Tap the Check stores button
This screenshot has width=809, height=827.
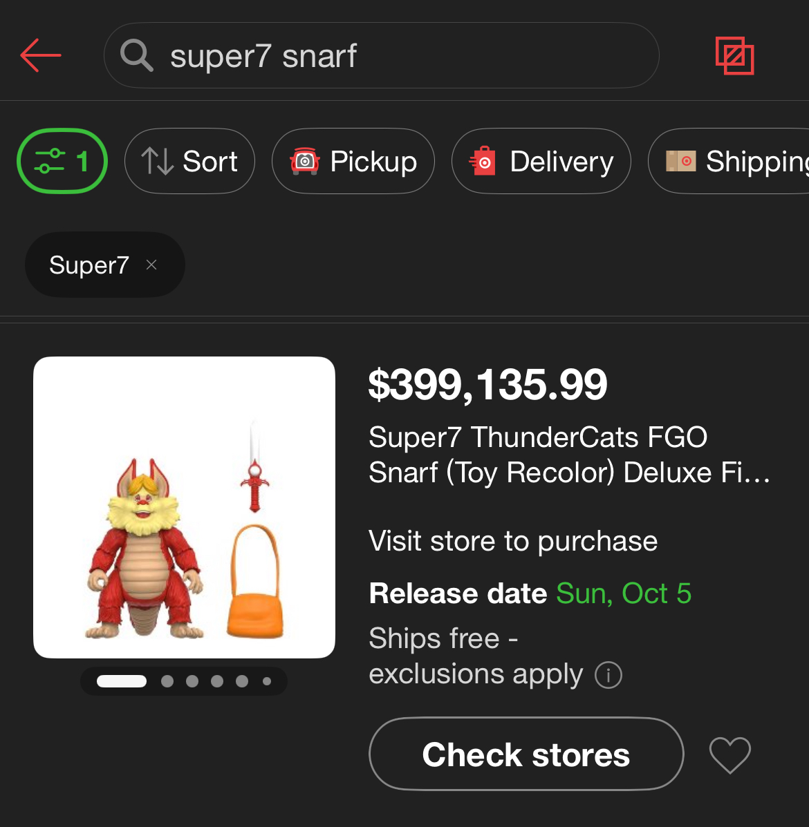click(526, 754)
